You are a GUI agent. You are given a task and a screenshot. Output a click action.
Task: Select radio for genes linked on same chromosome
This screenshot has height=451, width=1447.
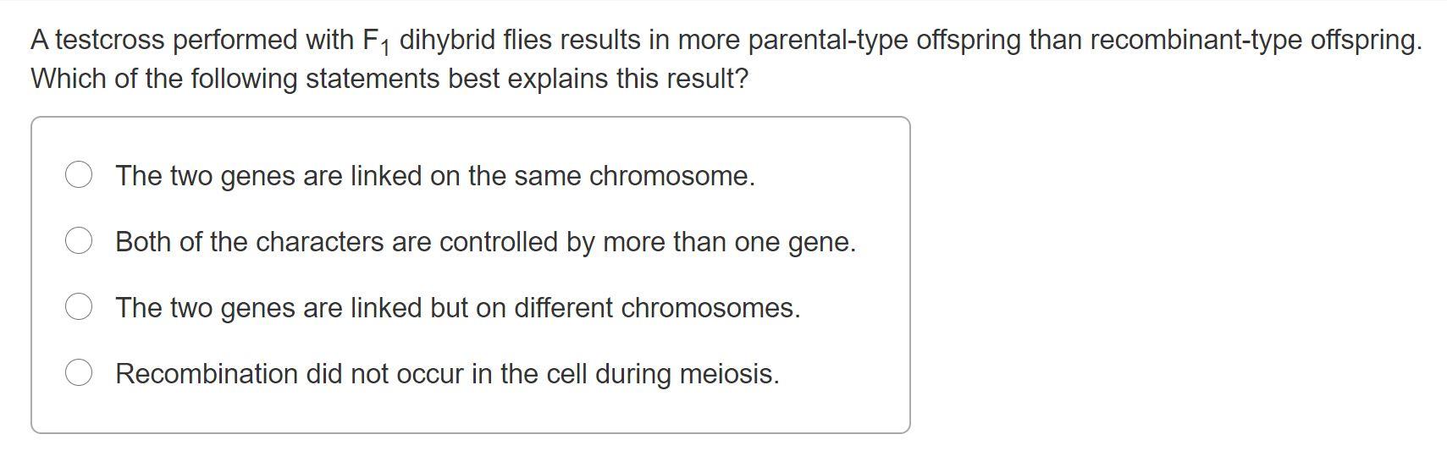coord(79,175)
